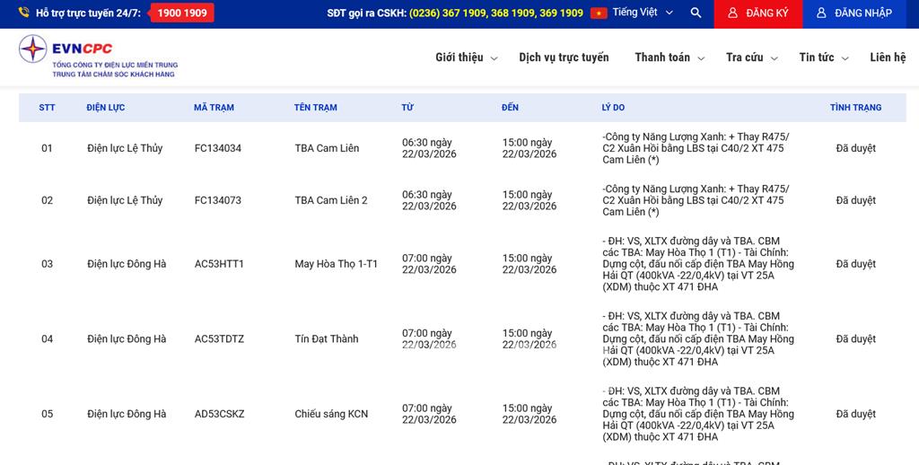Click the phone support icon
This screenshot has height=465, width=919.
pyautogui.click(x=23, y=13)
